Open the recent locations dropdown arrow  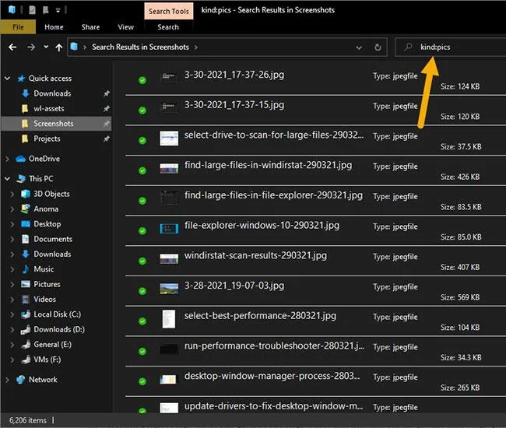(46, 47)
